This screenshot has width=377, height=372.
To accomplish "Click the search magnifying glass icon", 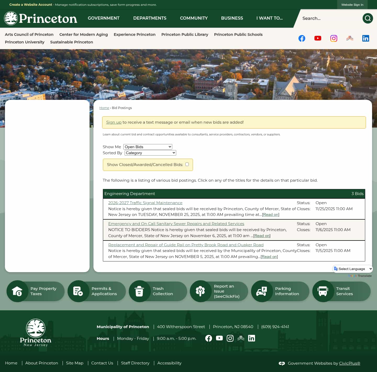I will point(368,18).
